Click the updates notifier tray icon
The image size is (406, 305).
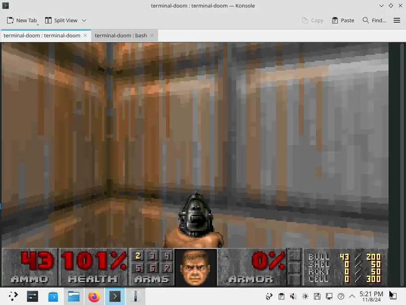point(341,296)
